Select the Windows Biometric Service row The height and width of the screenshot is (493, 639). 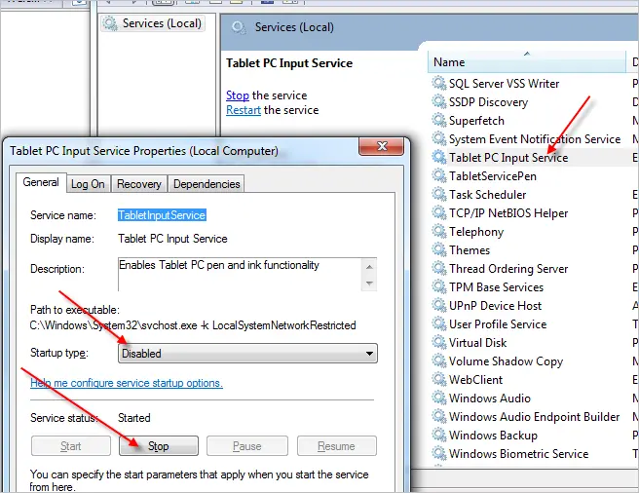point(519,453)
